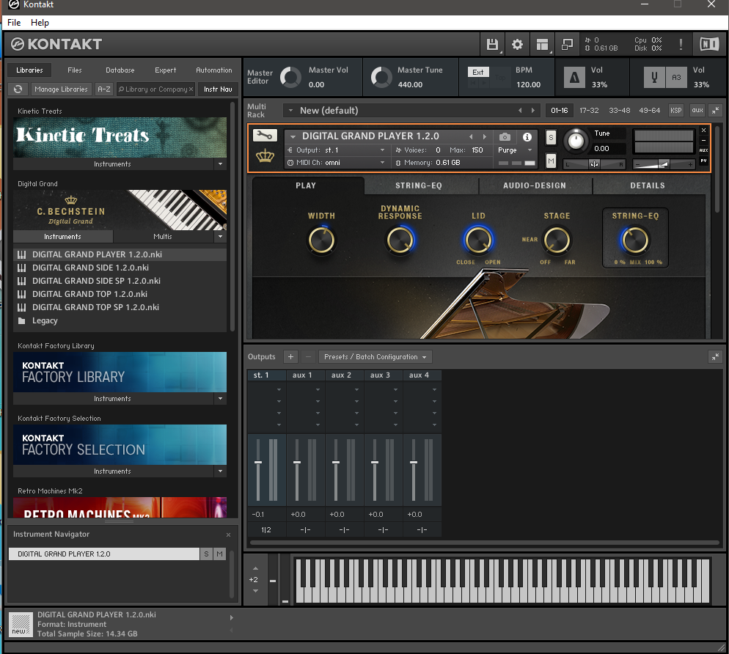Click the NI logo button
Image resolution: width=729 pixels, height=654 pixels.
(709, 45)
